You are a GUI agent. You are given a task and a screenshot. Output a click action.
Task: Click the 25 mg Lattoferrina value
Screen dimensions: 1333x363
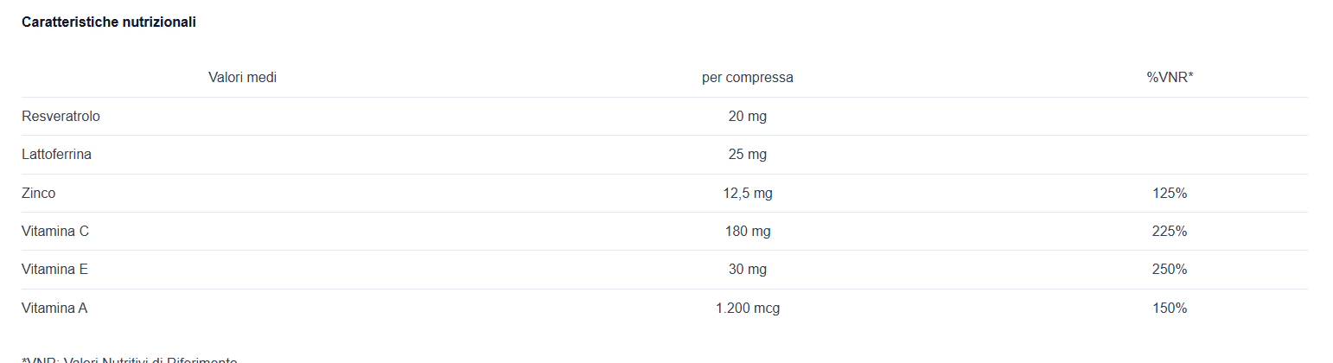point(748,155)
